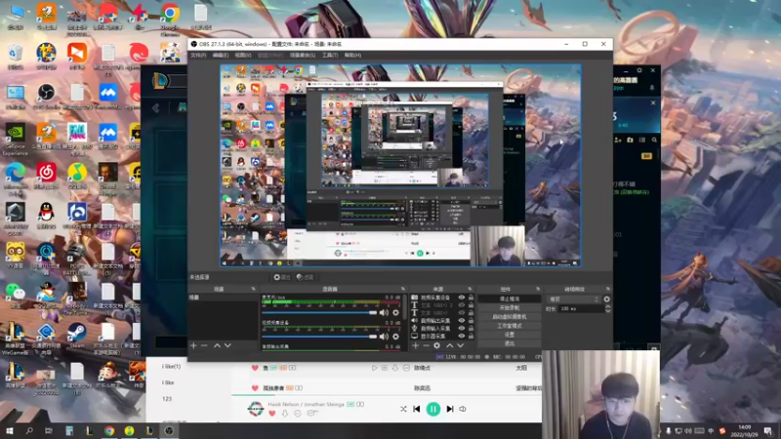Like current song heart icon in player bar
The height and width of the screenshot is (439, 781).
pos(272,414)
